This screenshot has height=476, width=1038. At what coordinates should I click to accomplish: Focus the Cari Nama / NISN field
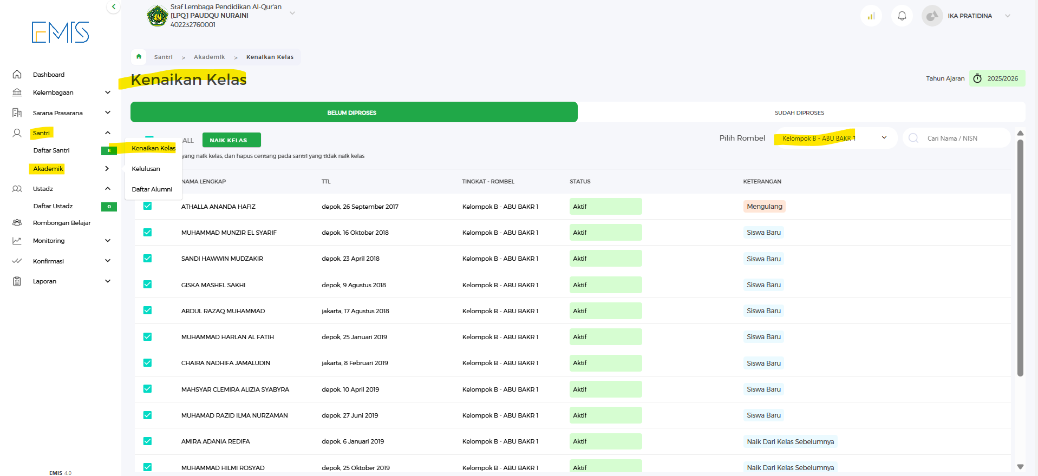coord(957,138)
